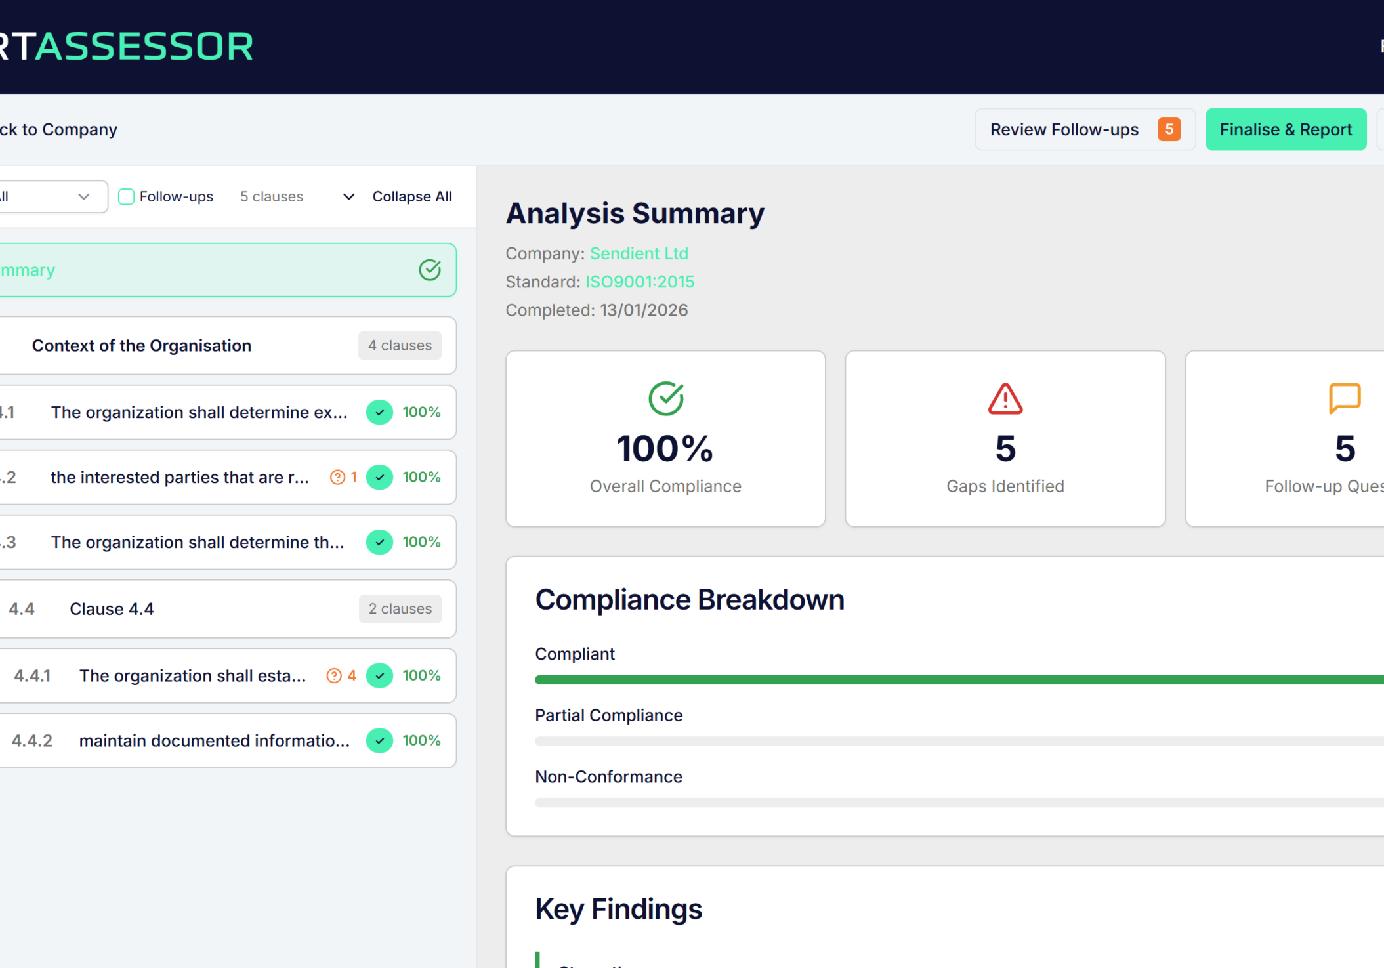Click orange 5 badge on Review Follow-ups
Image resolution: width=1384 pixels, height=968 pixels.
tap(1169, 129)
